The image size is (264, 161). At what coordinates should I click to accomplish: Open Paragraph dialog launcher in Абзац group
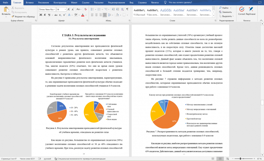(x=129, y=21)
